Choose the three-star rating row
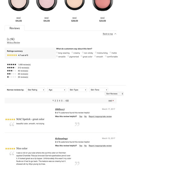This screenshot has width=171, height=171. [x=17, y=71]
